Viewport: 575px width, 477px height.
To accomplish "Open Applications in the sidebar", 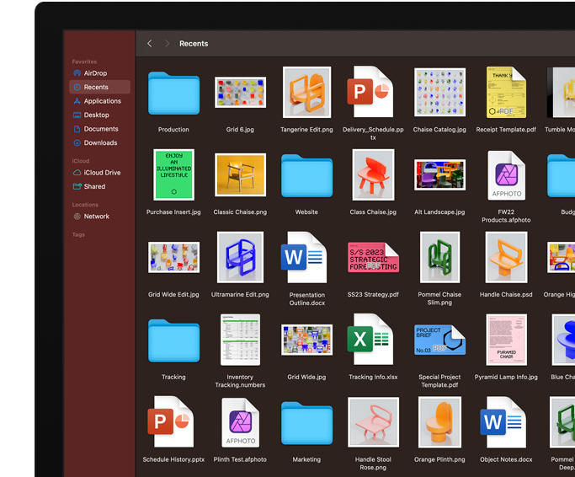I will click(x=99, y=101).
